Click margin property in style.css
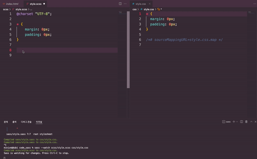 point(156,19)
